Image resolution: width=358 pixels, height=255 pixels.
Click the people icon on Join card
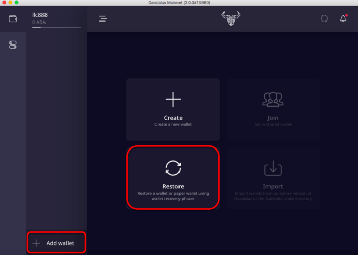[273, 99]
